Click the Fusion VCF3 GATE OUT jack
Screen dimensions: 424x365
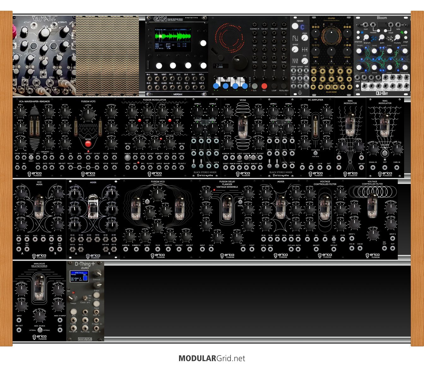pyautogui.click(x=88, y=157)
